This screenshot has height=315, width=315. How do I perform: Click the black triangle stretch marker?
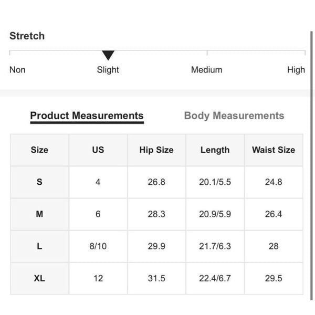(108, 55)
